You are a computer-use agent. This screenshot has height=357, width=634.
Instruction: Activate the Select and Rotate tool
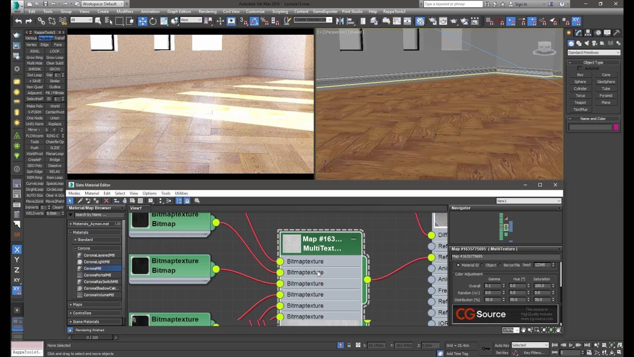[x=153, y=21]
